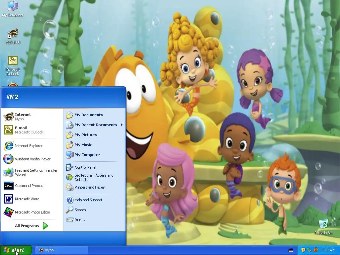Image resolution: width=340 pixels, height=255 pixels.
Task: Click Windows Security Alerts shield tray icon
Action: pos(303,250)
